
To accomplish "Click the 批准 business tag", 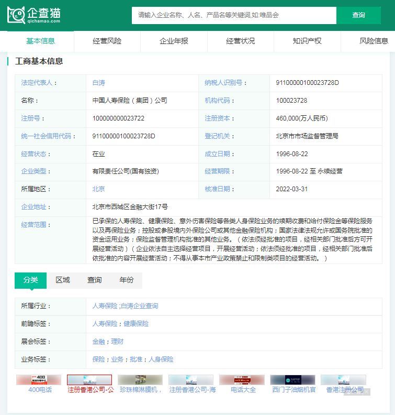I will (136, 359).
